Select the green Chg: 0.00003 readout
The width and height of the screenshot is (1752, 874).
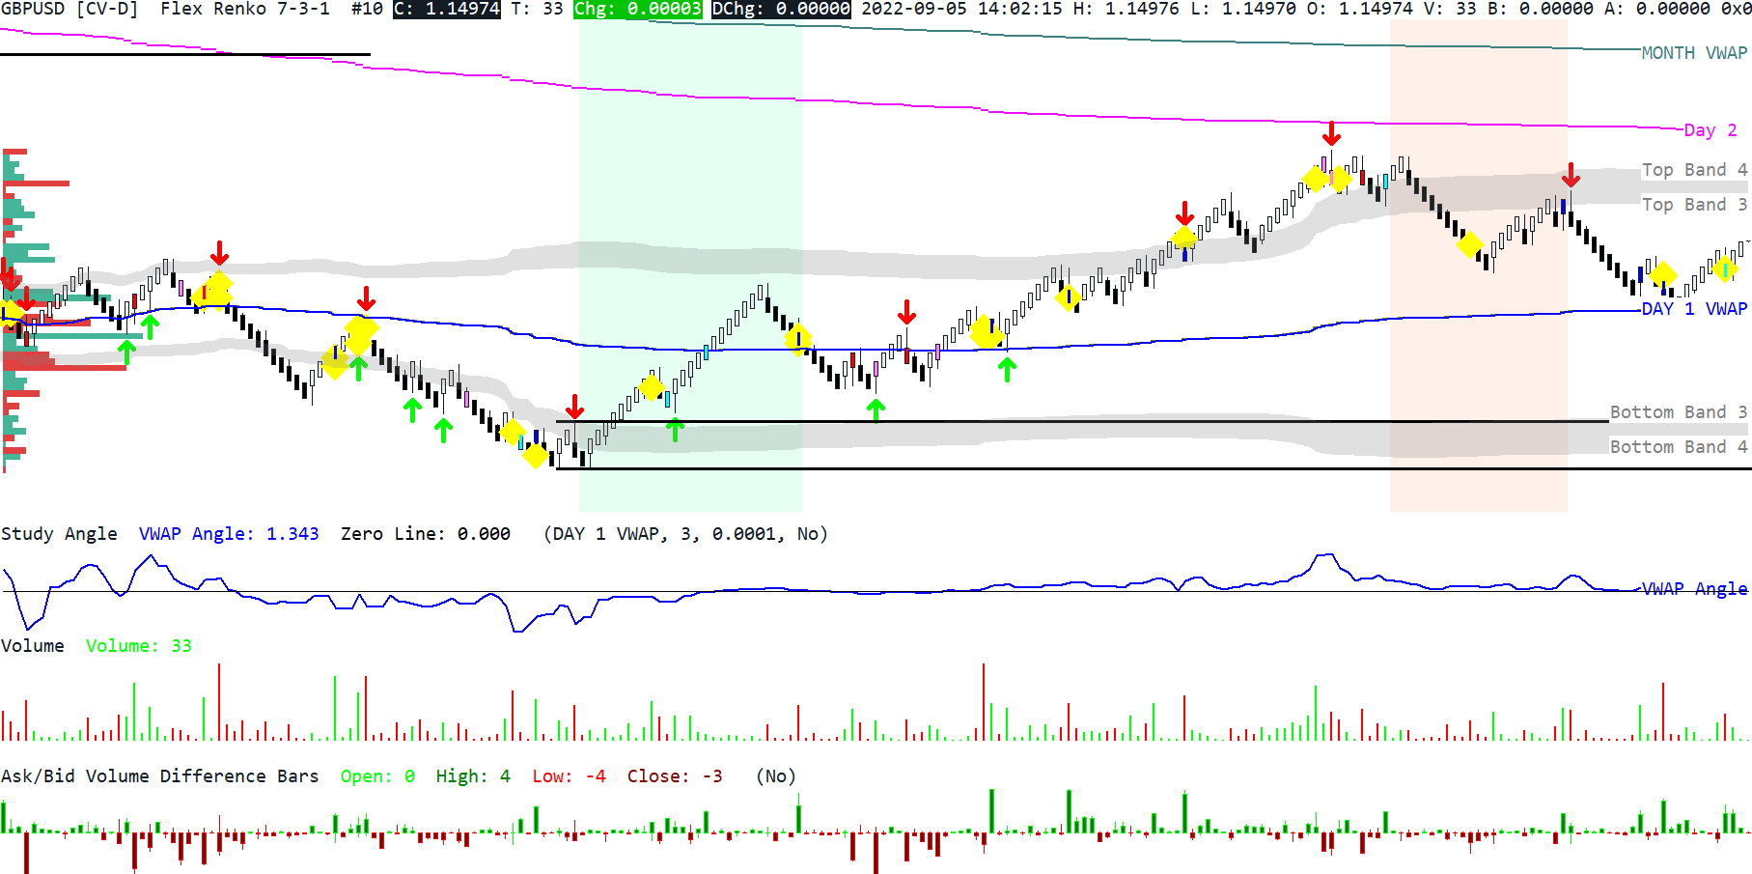(638, 9)
